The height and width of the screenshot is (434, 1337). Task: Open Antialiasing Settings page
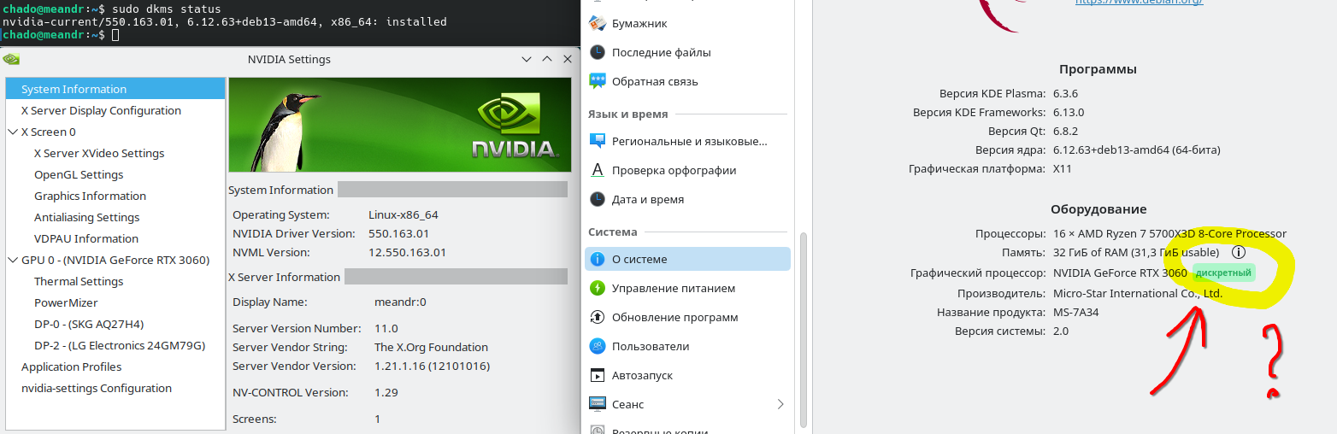pos(86,217)
